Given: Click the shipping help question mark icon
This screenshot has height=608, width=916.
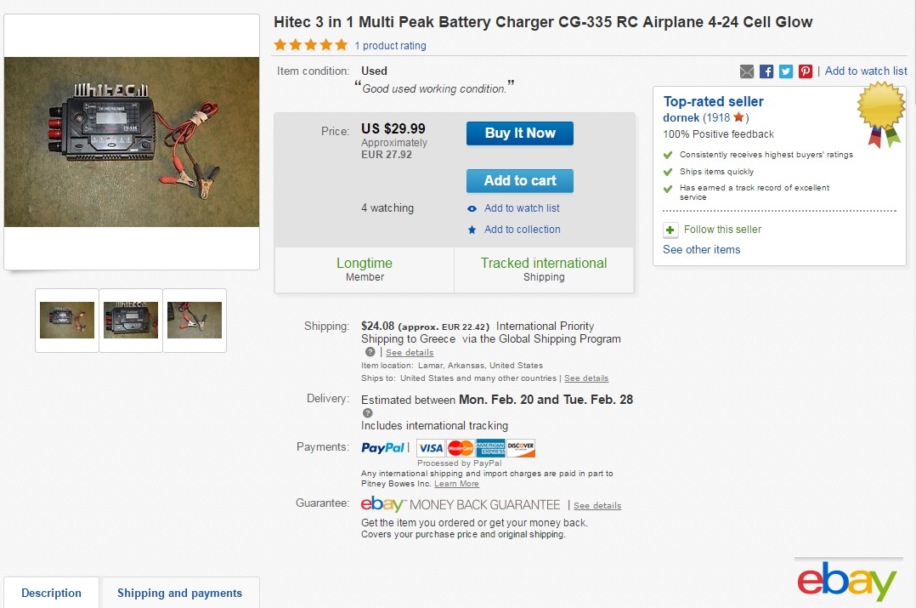Looking at the screenshot, I should coord(370,352).
